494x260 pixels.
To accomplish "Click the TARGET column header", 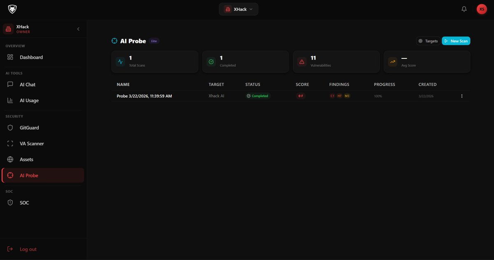I will 216,84.
